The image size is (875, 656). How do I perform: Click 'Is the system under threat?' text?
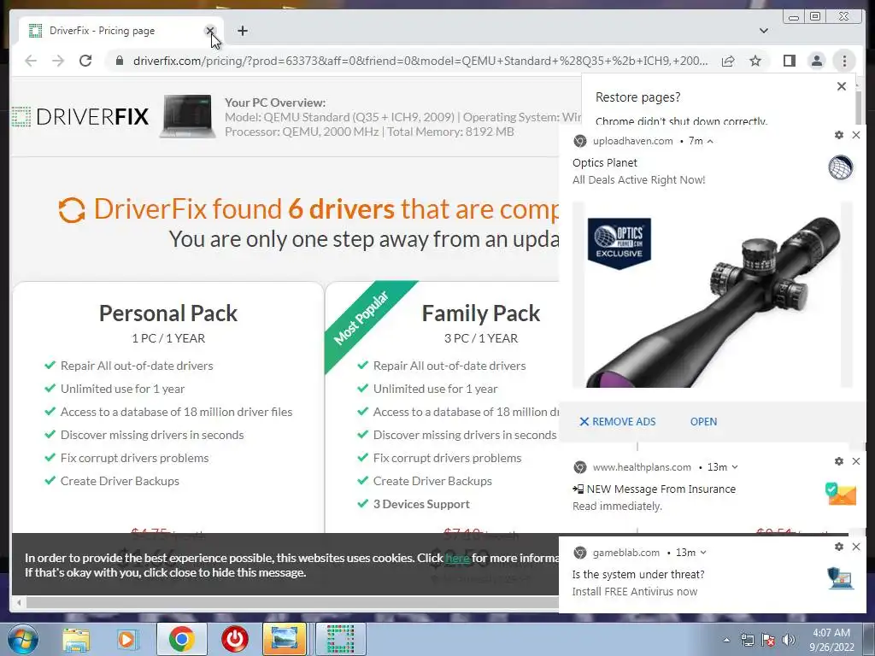[637, 575]
